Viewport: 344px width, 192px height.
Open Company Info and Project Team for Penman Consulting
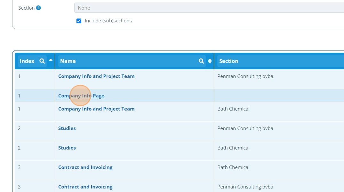point(96,76)
